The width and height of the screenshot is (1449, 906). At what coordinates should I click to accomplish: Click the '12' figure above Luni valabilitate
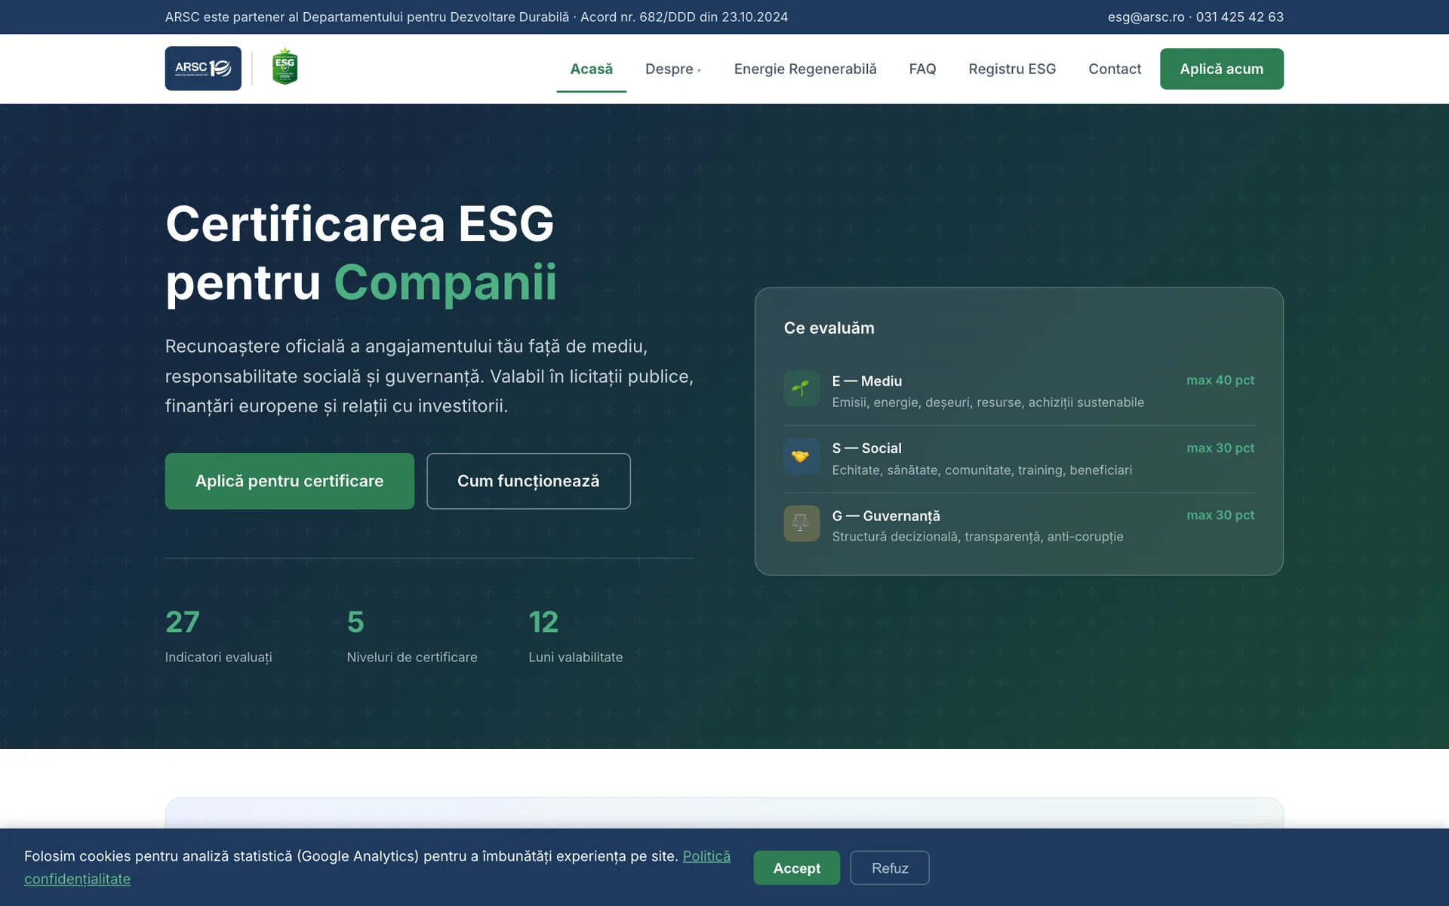coord(543,622)
